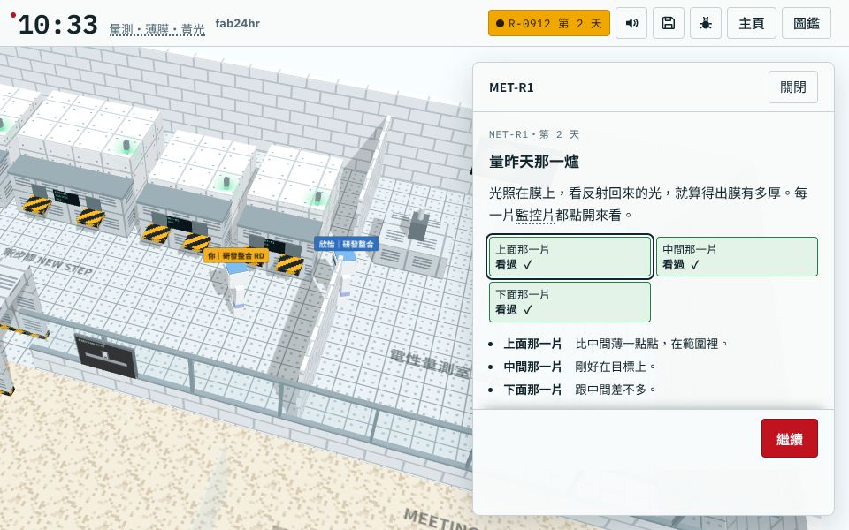This screenshot has height=530, width=849.
Task: Click the 電性量測室 floor label
Action: (x=431, y=363)
